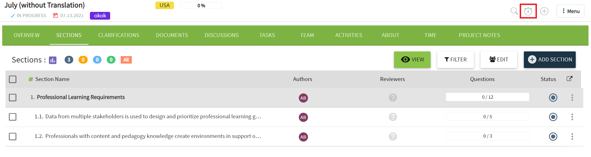Screen dimensions: 591x157
Task: Select the orange status count badge
Action: point(83,60)
